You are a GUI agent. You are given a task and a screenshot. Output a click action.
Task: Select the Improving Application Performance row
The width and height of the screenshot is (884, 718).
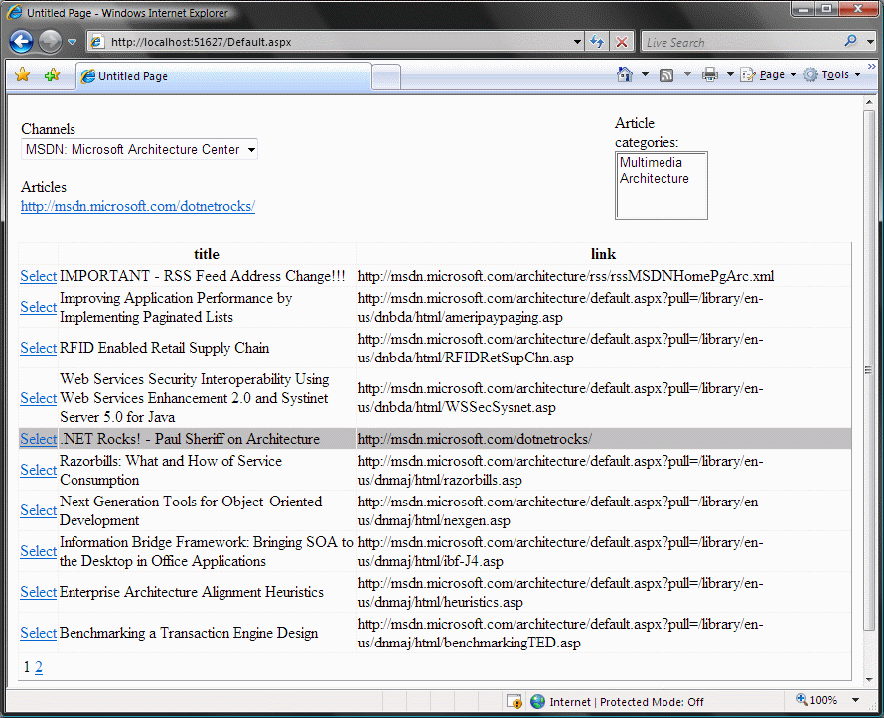click(x=39, y=307)
